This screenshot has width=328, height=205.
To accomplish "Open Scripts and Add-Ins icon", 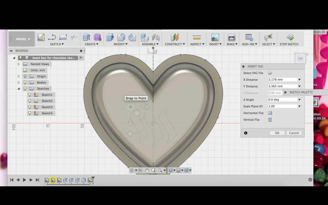I will pyautogui.click(x=249, y=37).
